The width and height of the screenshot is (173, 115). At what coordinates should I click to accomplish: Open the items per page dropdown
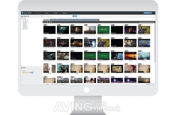click(x=63, y=84)
